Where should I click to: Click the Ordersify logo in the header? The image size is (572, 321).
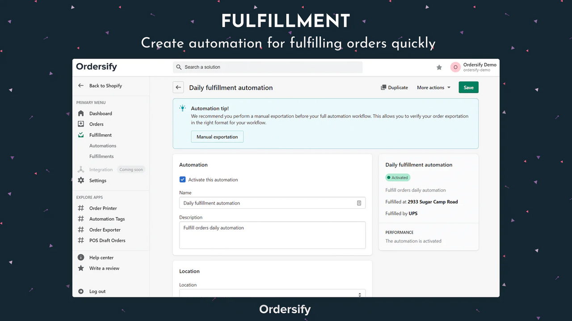click(97, 66)
